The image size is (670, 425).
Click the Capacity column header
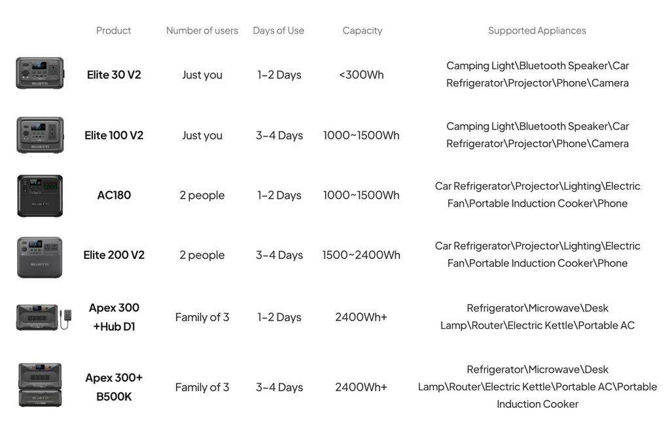coord(362,31)
